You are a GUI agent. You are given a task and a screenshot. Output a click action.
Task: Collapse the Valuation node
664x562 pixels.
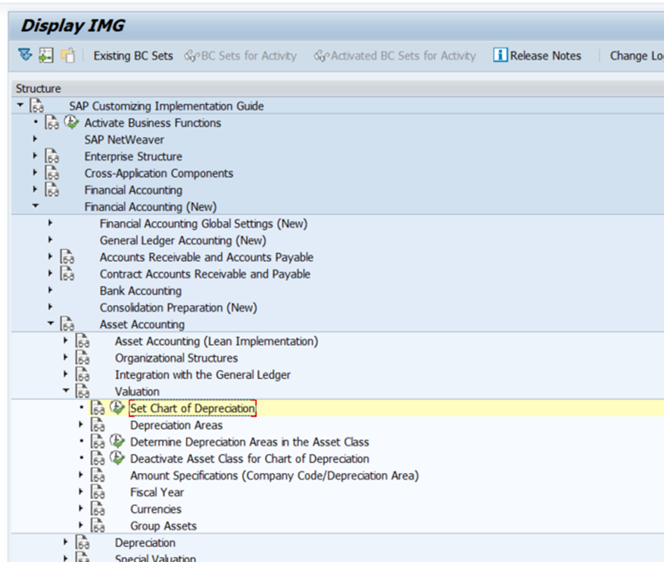tap(66, 390)
